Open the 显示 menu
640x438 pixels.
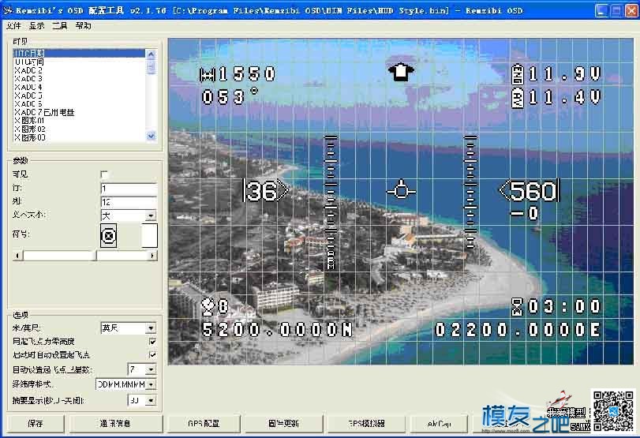36,26
